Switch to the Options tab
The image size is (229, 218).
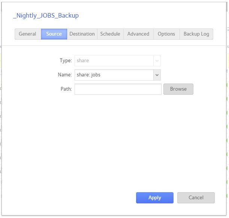[x=166, y=34]
